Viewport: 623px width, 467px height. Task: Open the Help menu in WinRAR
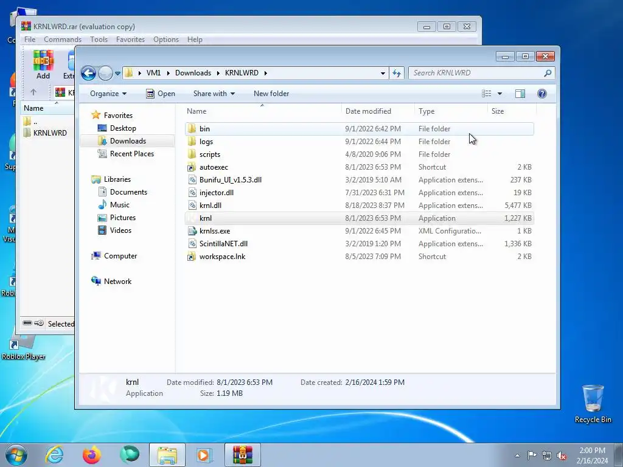point(195,40)
